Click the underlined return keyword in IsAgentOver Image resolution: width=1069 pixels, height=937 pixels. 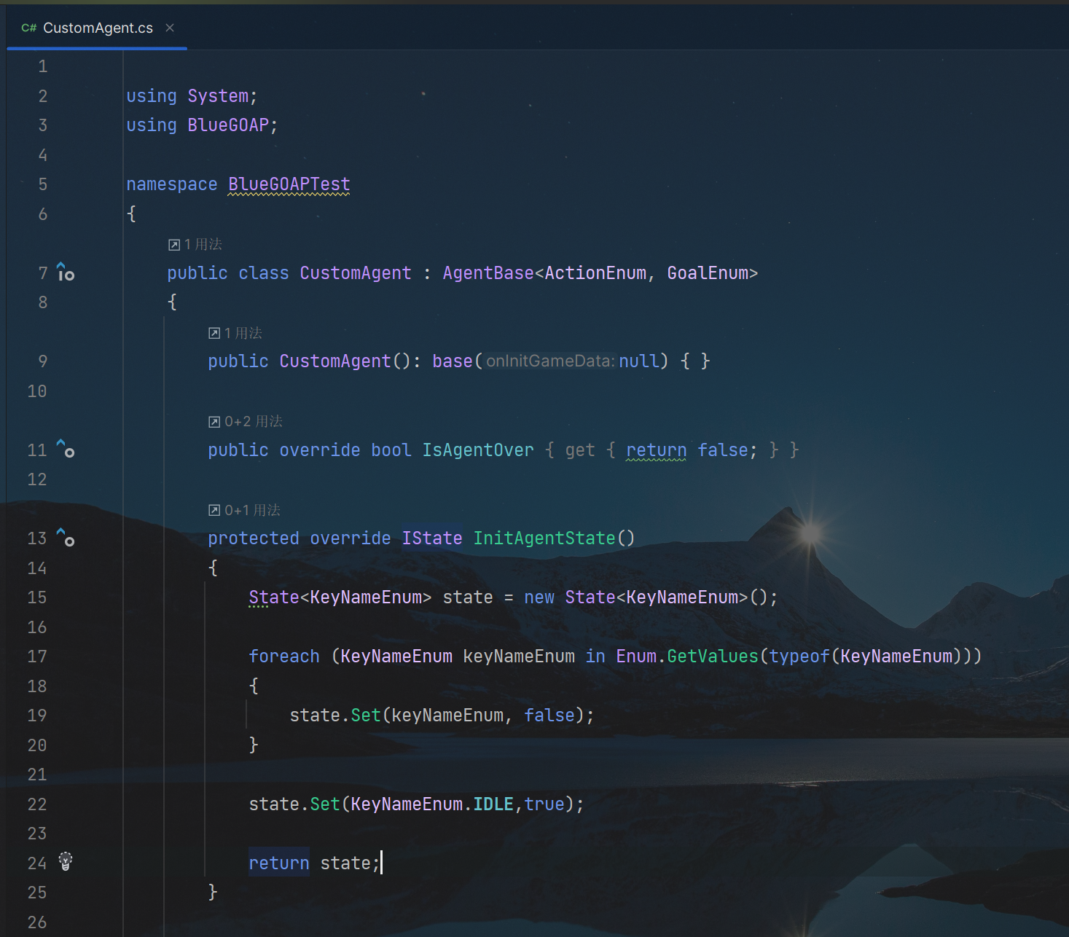point(656,450)
